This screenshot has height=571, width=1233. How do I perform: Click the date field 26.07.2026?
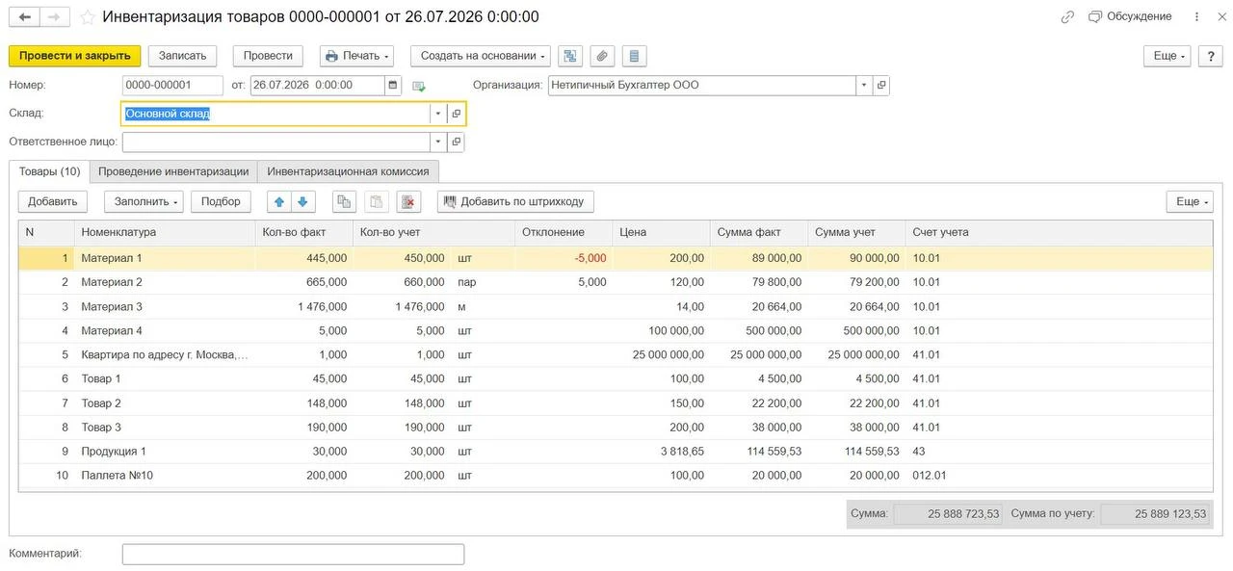(x=318, y=85)
